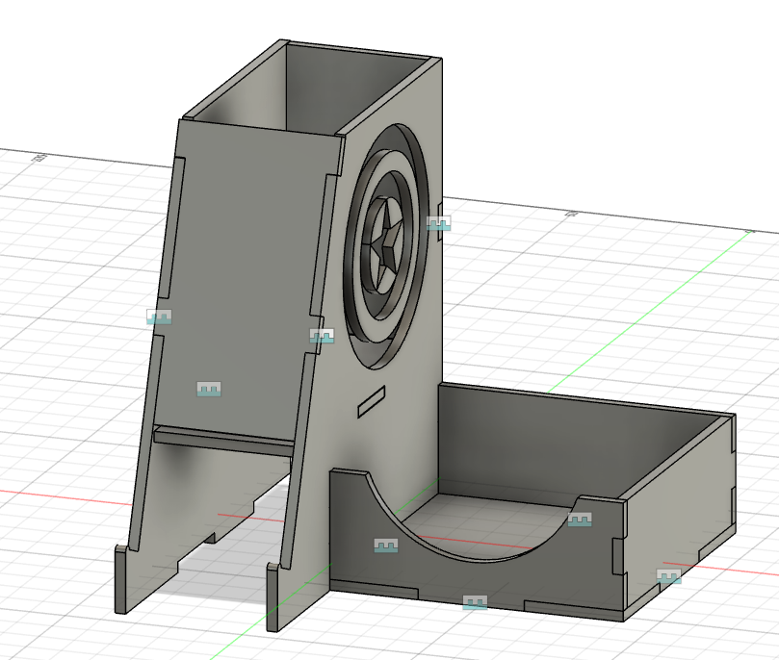Select the embossed star in the shield center
The image size is (779, 660).
tap(386, 244)
